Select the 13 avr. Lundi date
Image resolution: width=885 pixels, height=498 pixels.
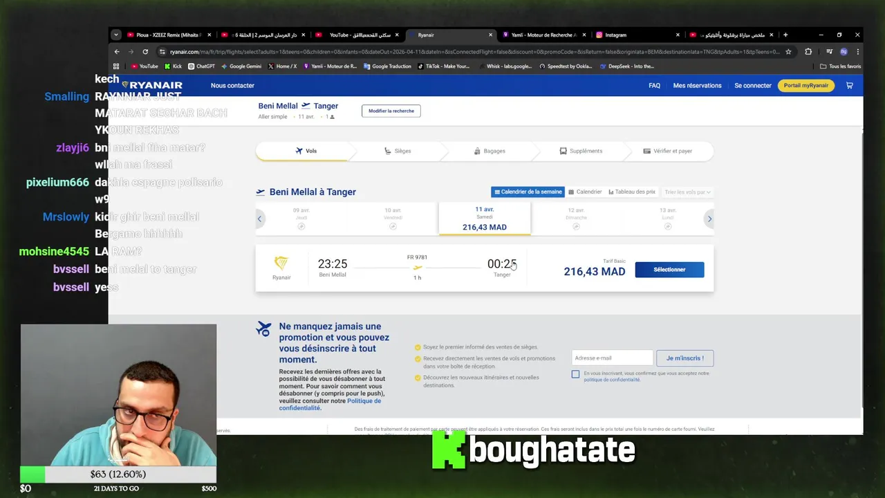tap(667, 219)
